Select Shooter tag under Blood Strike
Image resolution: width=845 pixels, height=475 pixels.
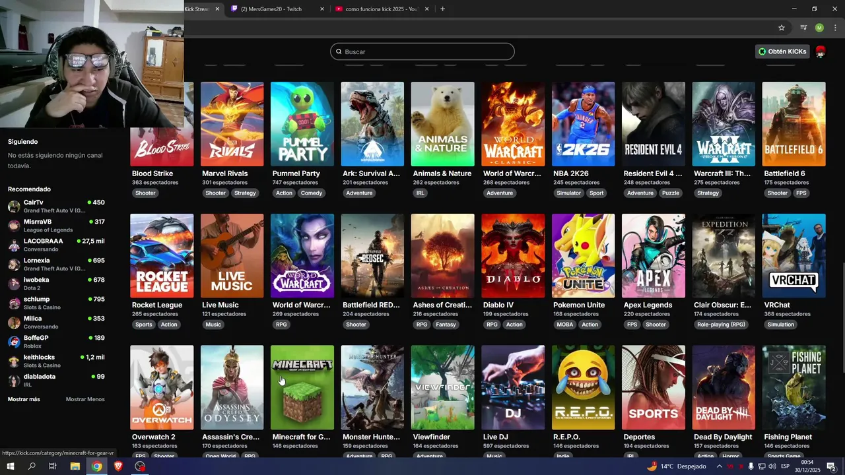[x=145, y=193]
